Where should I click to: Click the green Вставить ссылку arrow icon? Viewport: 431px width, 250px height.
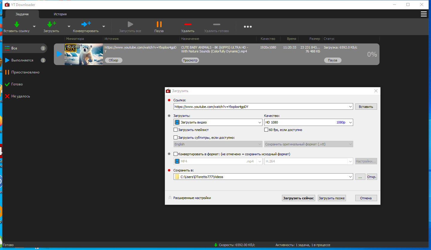pos(17,24)
